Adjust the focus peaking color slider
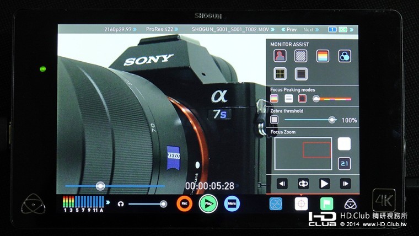Image resolution: width=419 pixels, height=236 pixels. click(332, 99)
